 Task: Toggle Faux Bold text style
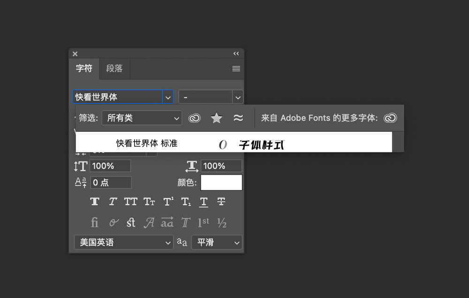(x=95, y=202)
